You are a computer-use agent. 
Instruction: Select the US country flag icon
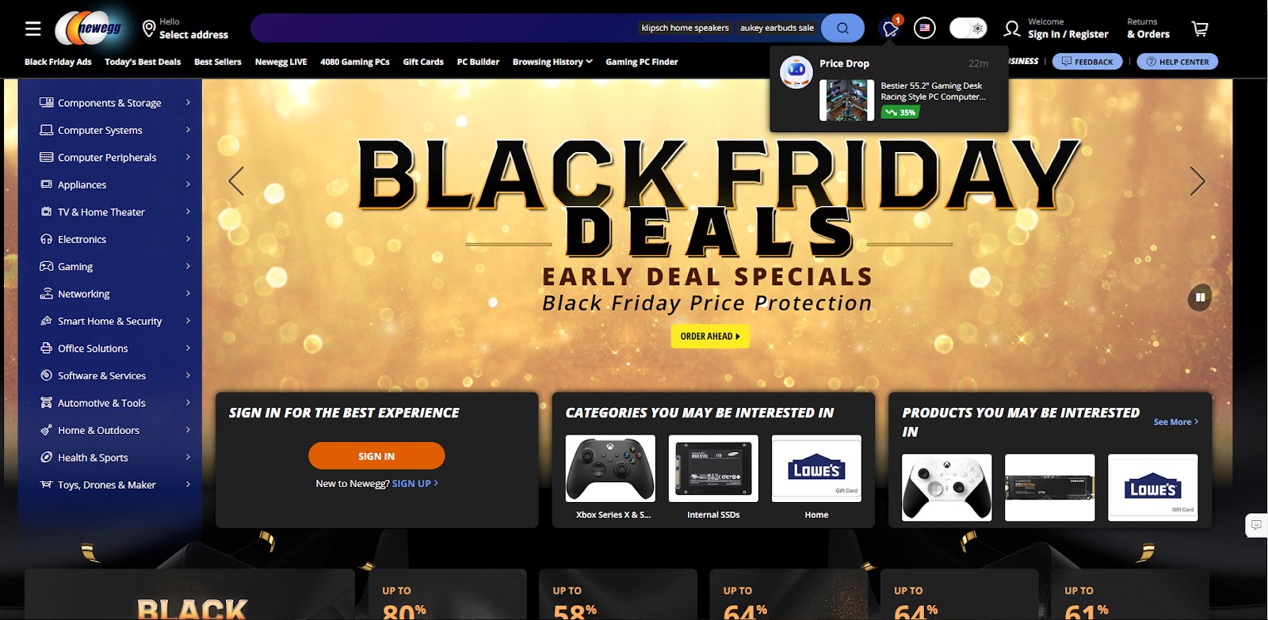coord(924,28)
